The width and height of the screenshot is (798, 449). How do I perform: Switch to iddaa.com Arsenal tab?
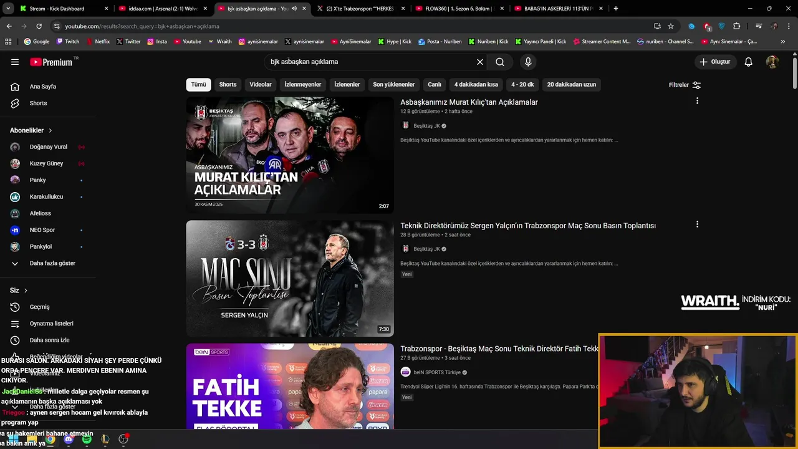(163, 8)
